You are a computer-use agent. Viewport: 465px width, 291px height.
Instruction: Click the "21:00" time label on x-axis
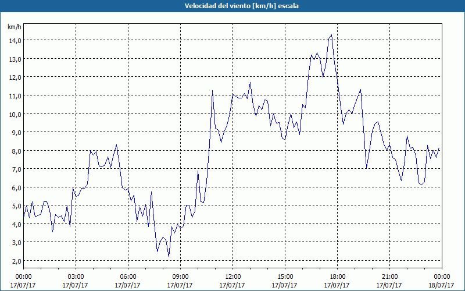(389, 277)
